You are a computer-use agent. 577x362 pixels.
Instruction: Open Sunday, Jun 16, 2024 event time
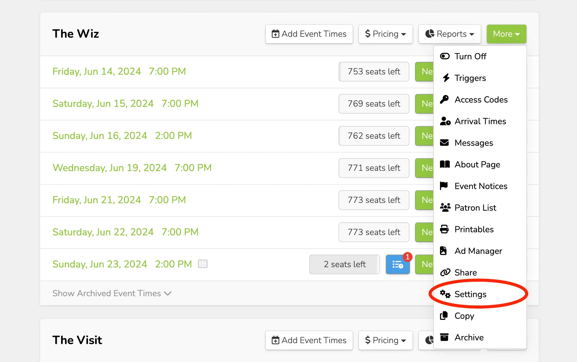[122, 136]
